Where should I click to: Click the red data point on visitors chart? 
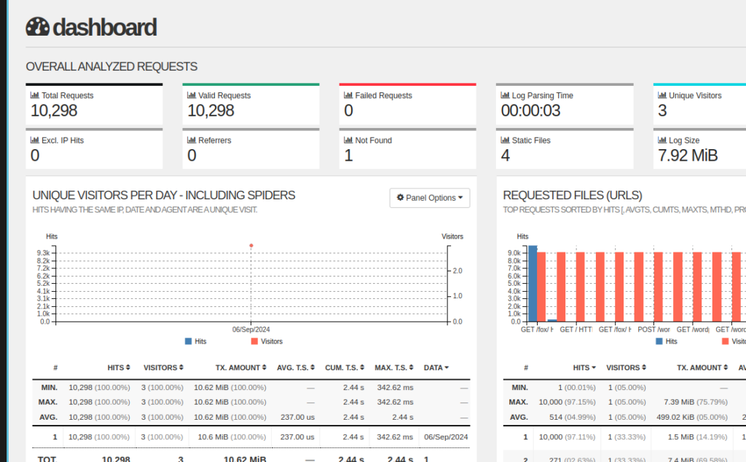[251, 246]
